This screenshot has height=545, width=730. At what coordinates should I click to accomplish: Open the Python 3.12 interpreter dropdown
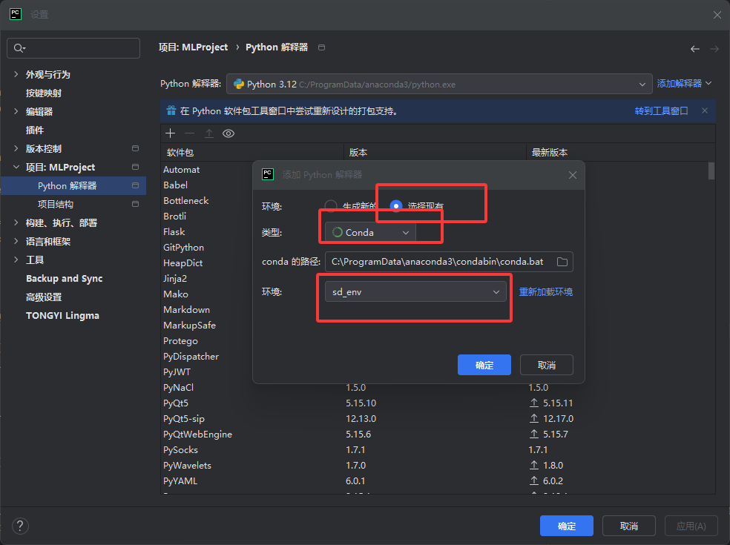click(439, 85)
